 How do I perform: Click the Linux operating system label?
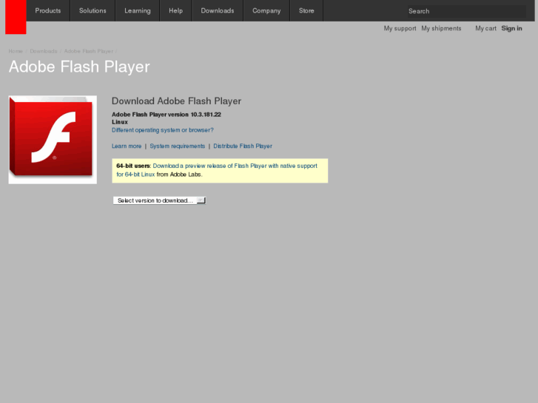click(x=120, y=122)
